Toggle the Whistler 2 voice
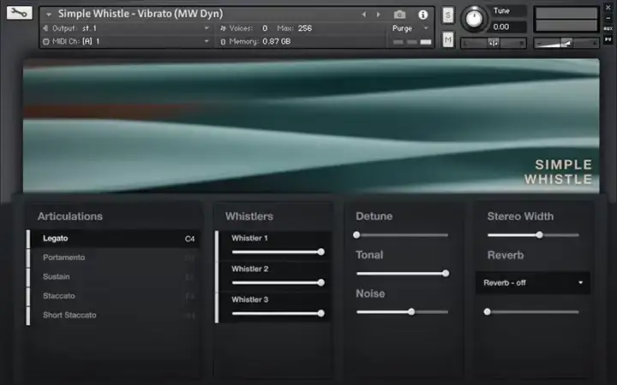The image size is (617, 385). [x=217, y=276]
